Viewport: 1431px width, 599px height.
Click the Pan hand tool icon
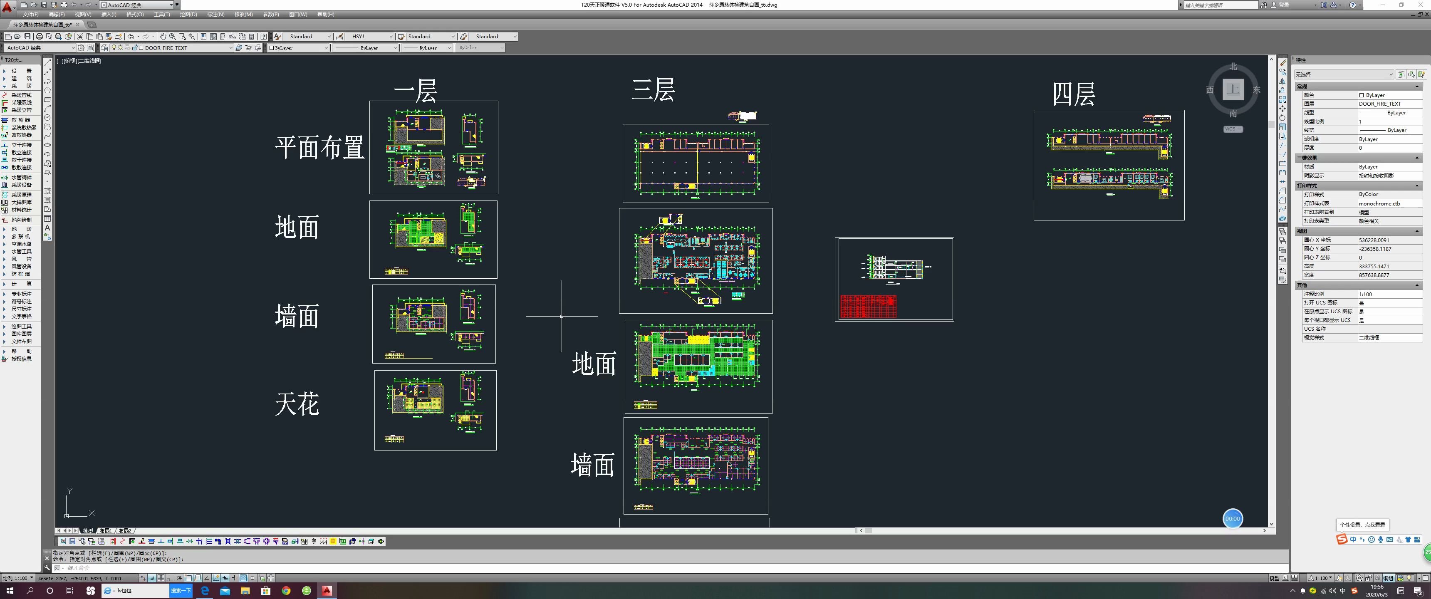coord(163,37)
